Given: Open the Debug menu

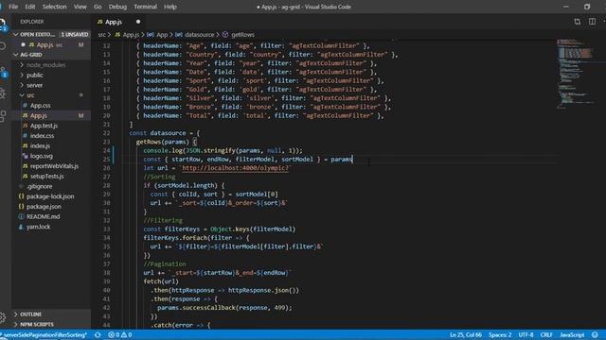Looking at the screenshot, I should click(x=117, y=7).
